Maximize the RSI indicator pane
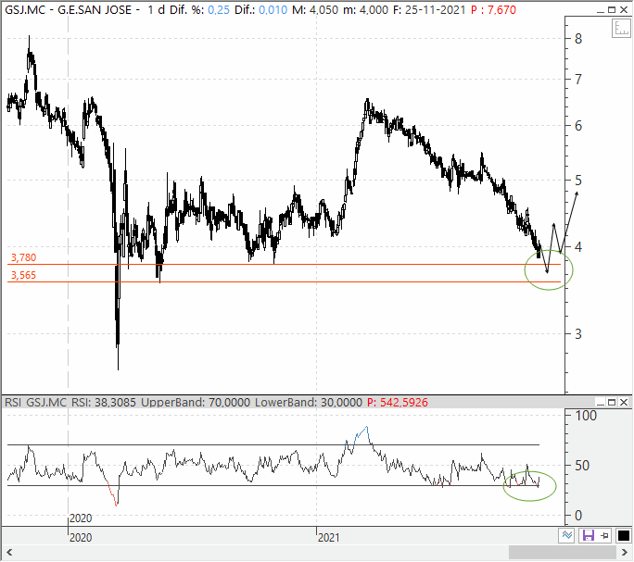The image size is (634, 562). pyautogui.click(x=612, y=402)
